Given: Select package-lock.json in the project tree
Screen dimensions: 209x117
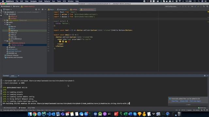Looking at the screenshot, I should (15, 51).
